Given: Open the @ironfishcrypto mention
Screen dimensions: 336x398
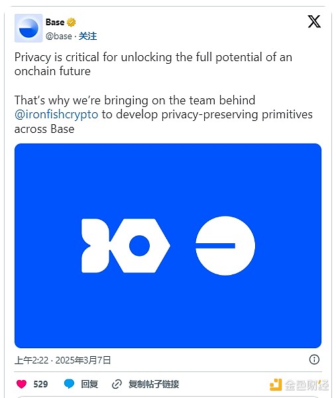Looking at the screenshot, I should [56, 114].
